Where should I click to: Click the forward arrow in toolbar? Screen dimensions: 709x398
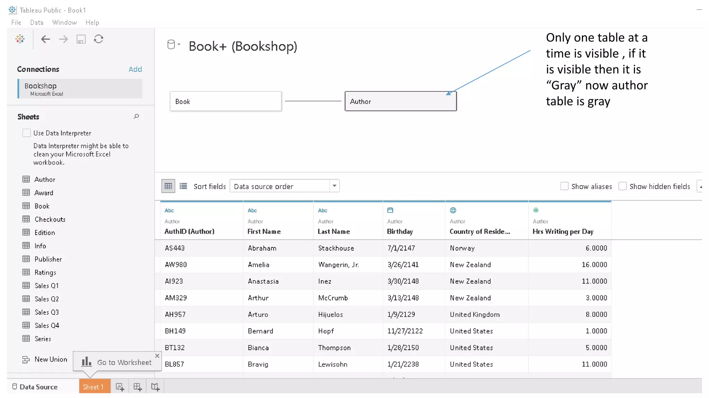pos(63,39)
